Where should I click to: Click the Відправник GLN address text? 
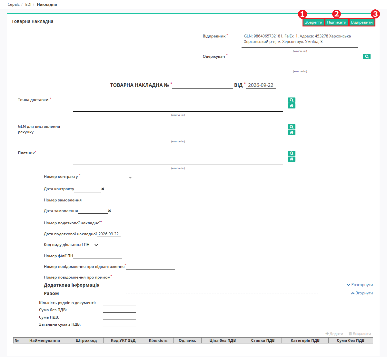[297, 39]
